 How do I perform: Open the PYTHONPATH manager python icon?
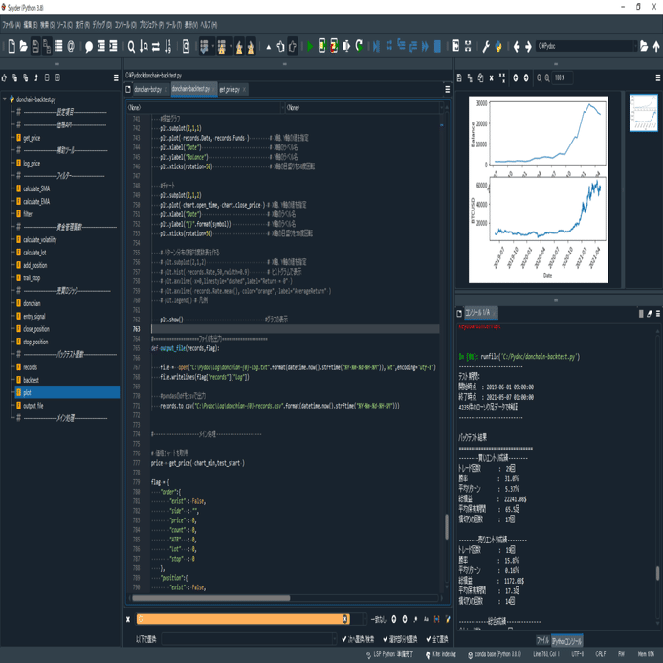coord(498,46)
